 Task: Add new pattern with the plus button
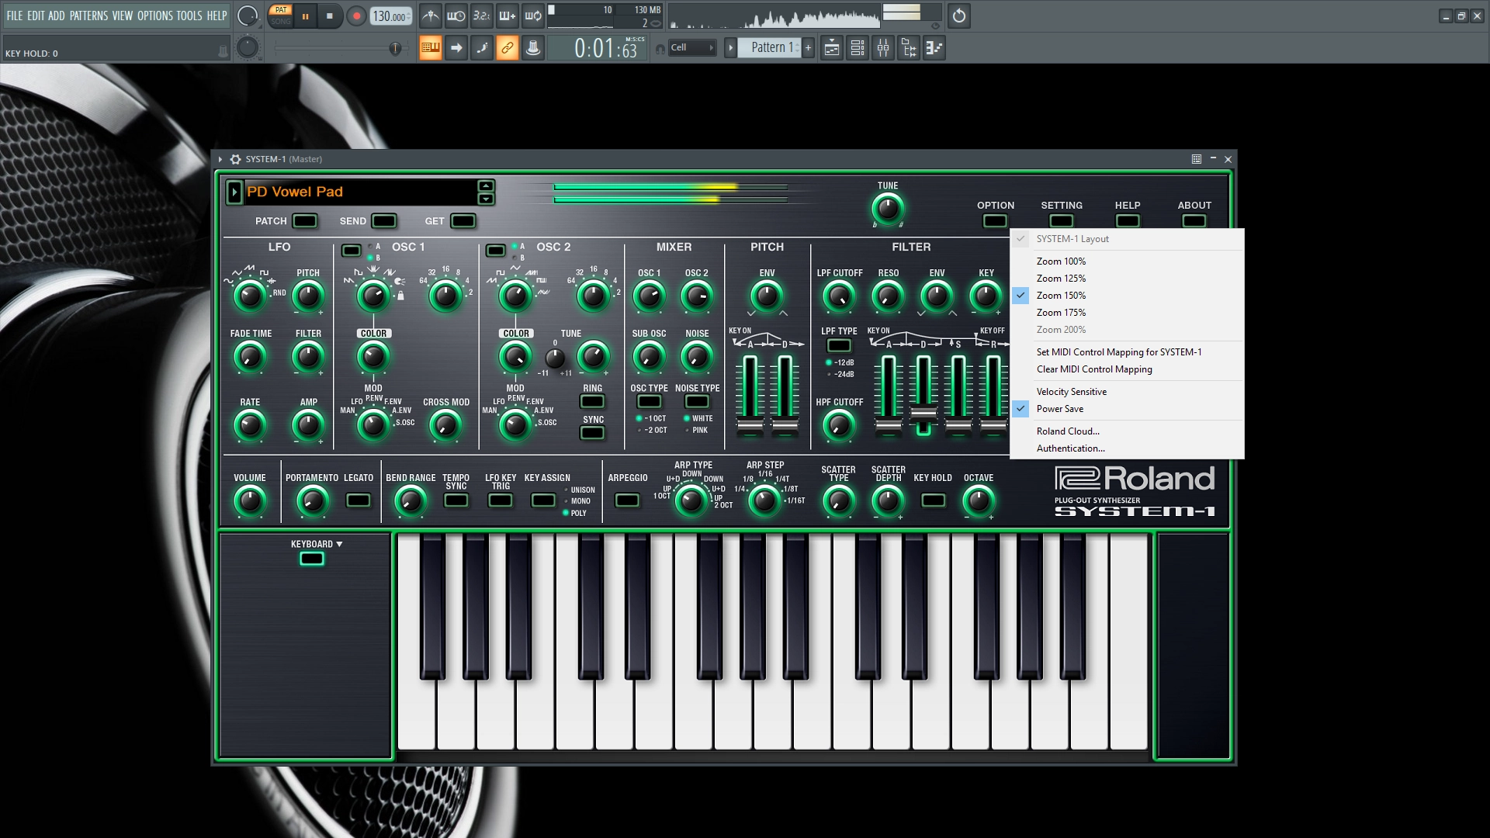pos(808,48)
